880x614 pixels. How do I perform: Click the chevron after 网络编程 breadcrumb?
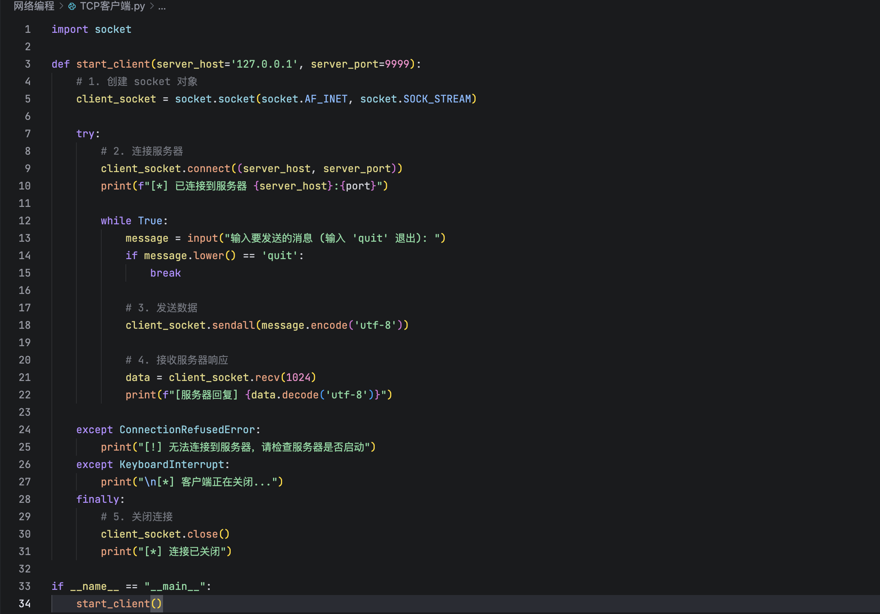(61, 6)
